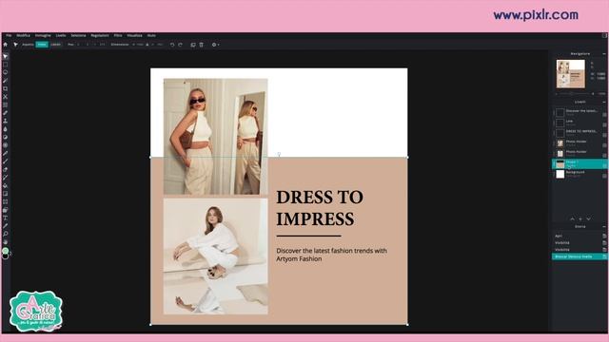Move layer down with arrow below layers list
Image resolution: width=609 pixels, height=342 pixels.
tap(588, 219)
